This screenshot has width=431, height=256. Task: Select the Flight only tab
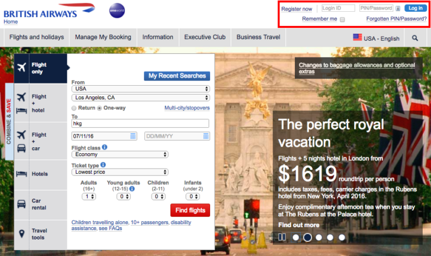(x=41, y=68)
